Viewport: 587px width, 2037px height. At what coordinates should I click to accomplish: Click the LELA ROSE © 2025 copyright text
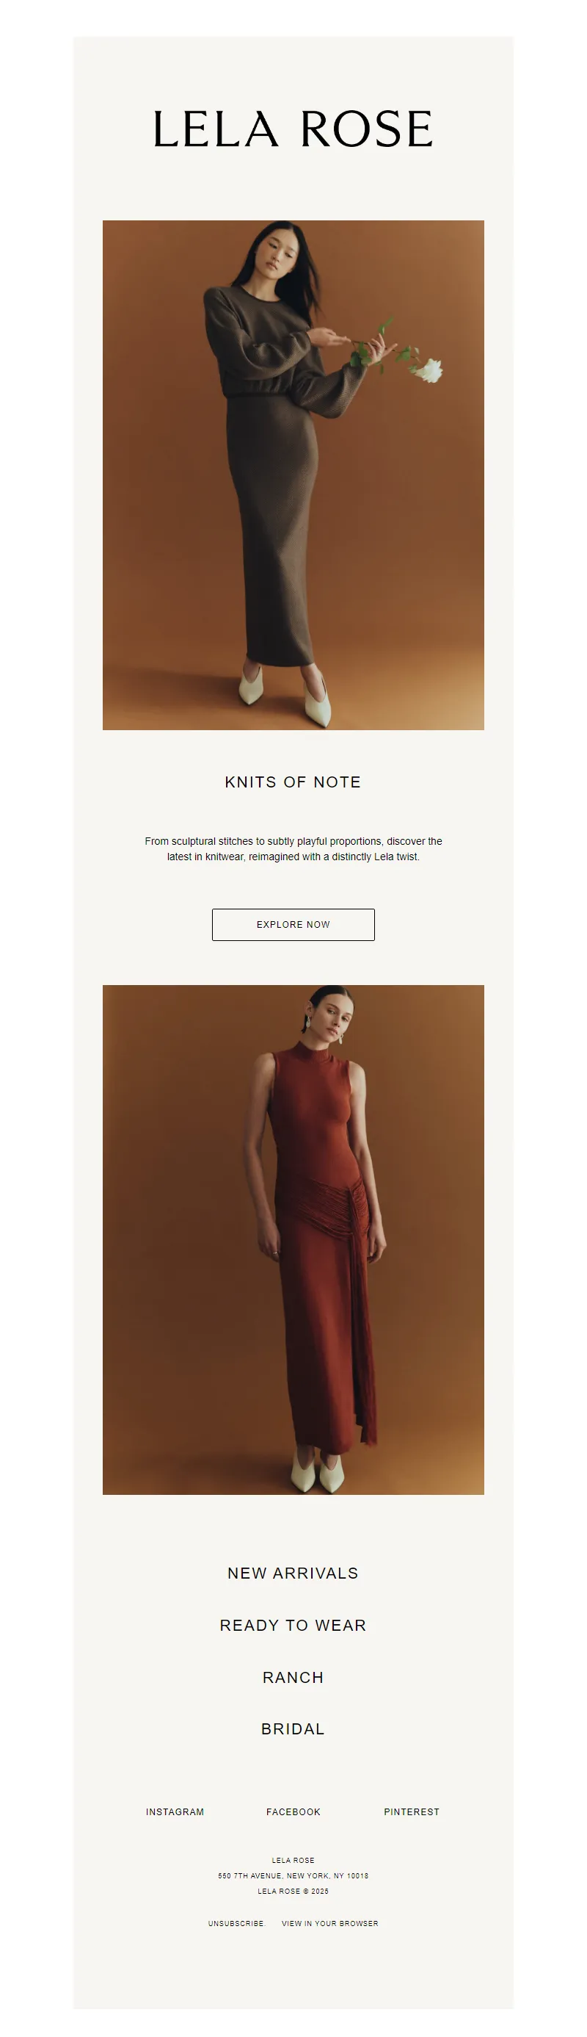(293, 1892)
